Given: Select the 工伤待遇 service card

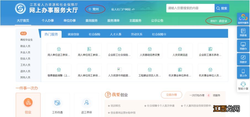Looking at the screenshot, I should click(57, 105).
